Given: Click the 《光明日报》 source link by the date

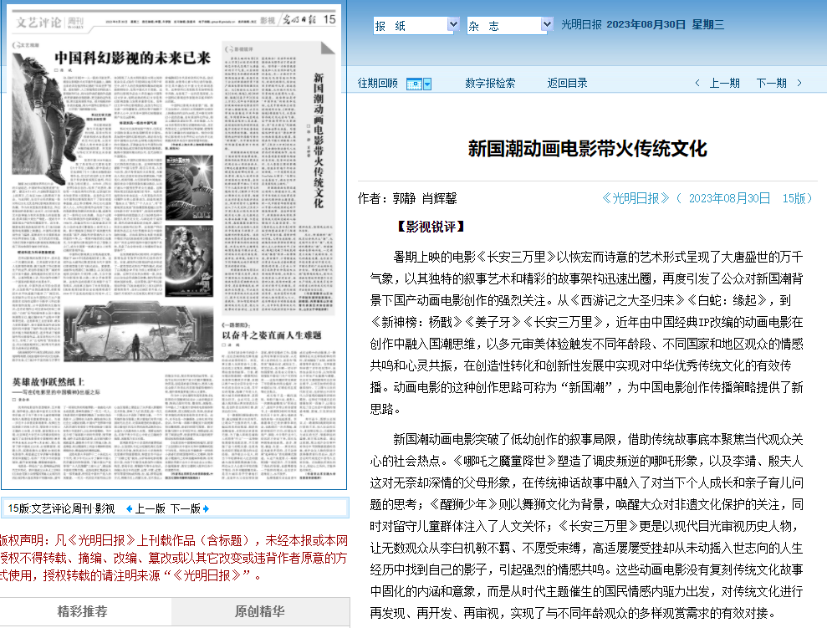Looking at the screenshot, I should click(x=636, y=198).
